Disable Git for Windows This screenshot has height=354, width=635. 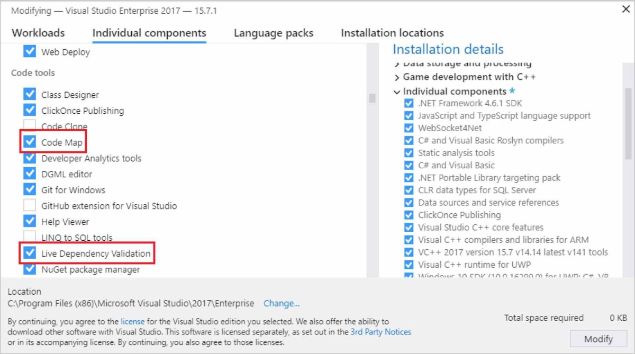click(31, 189)
